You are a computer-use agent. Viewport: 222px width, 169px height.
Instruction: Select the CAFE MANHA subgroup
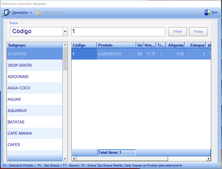(x=34, y=133)
